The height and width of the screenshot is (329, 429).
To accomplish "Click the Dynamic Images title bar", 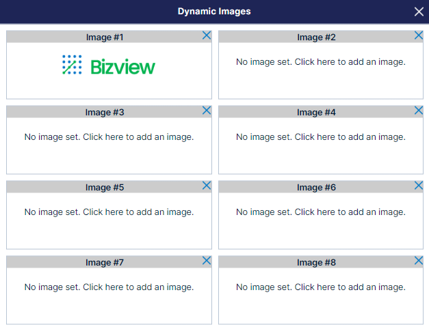I will [x=214, y=12].
